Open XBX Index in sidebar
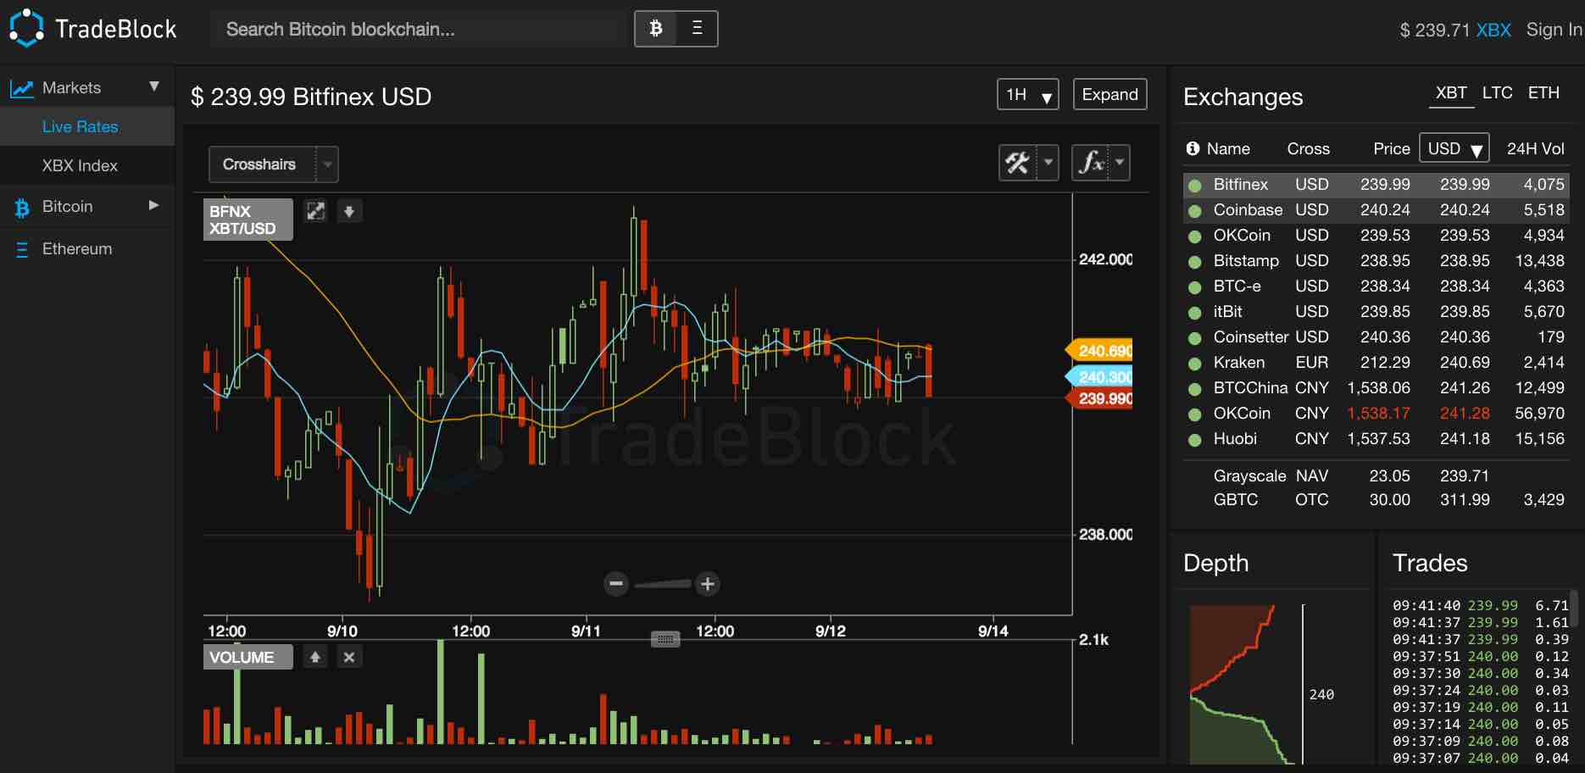The width and height of the screenshot is (1585, 773). [x=80, y=165]
